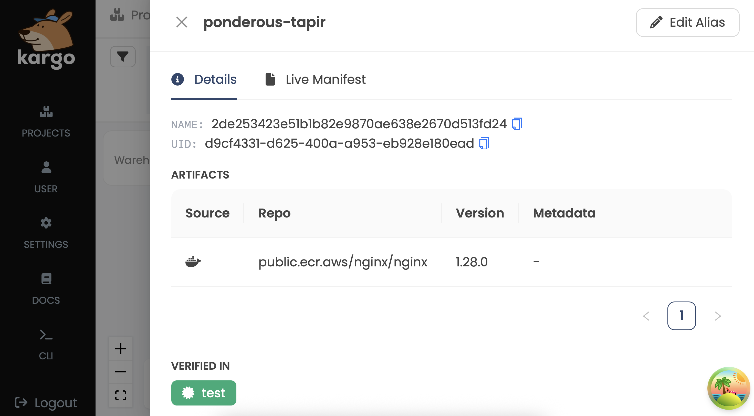Select page 1 of artifacts
Image resolution: width=754 pixels, height=416 pixels.
pyautogui.click(x=682, y=316)
